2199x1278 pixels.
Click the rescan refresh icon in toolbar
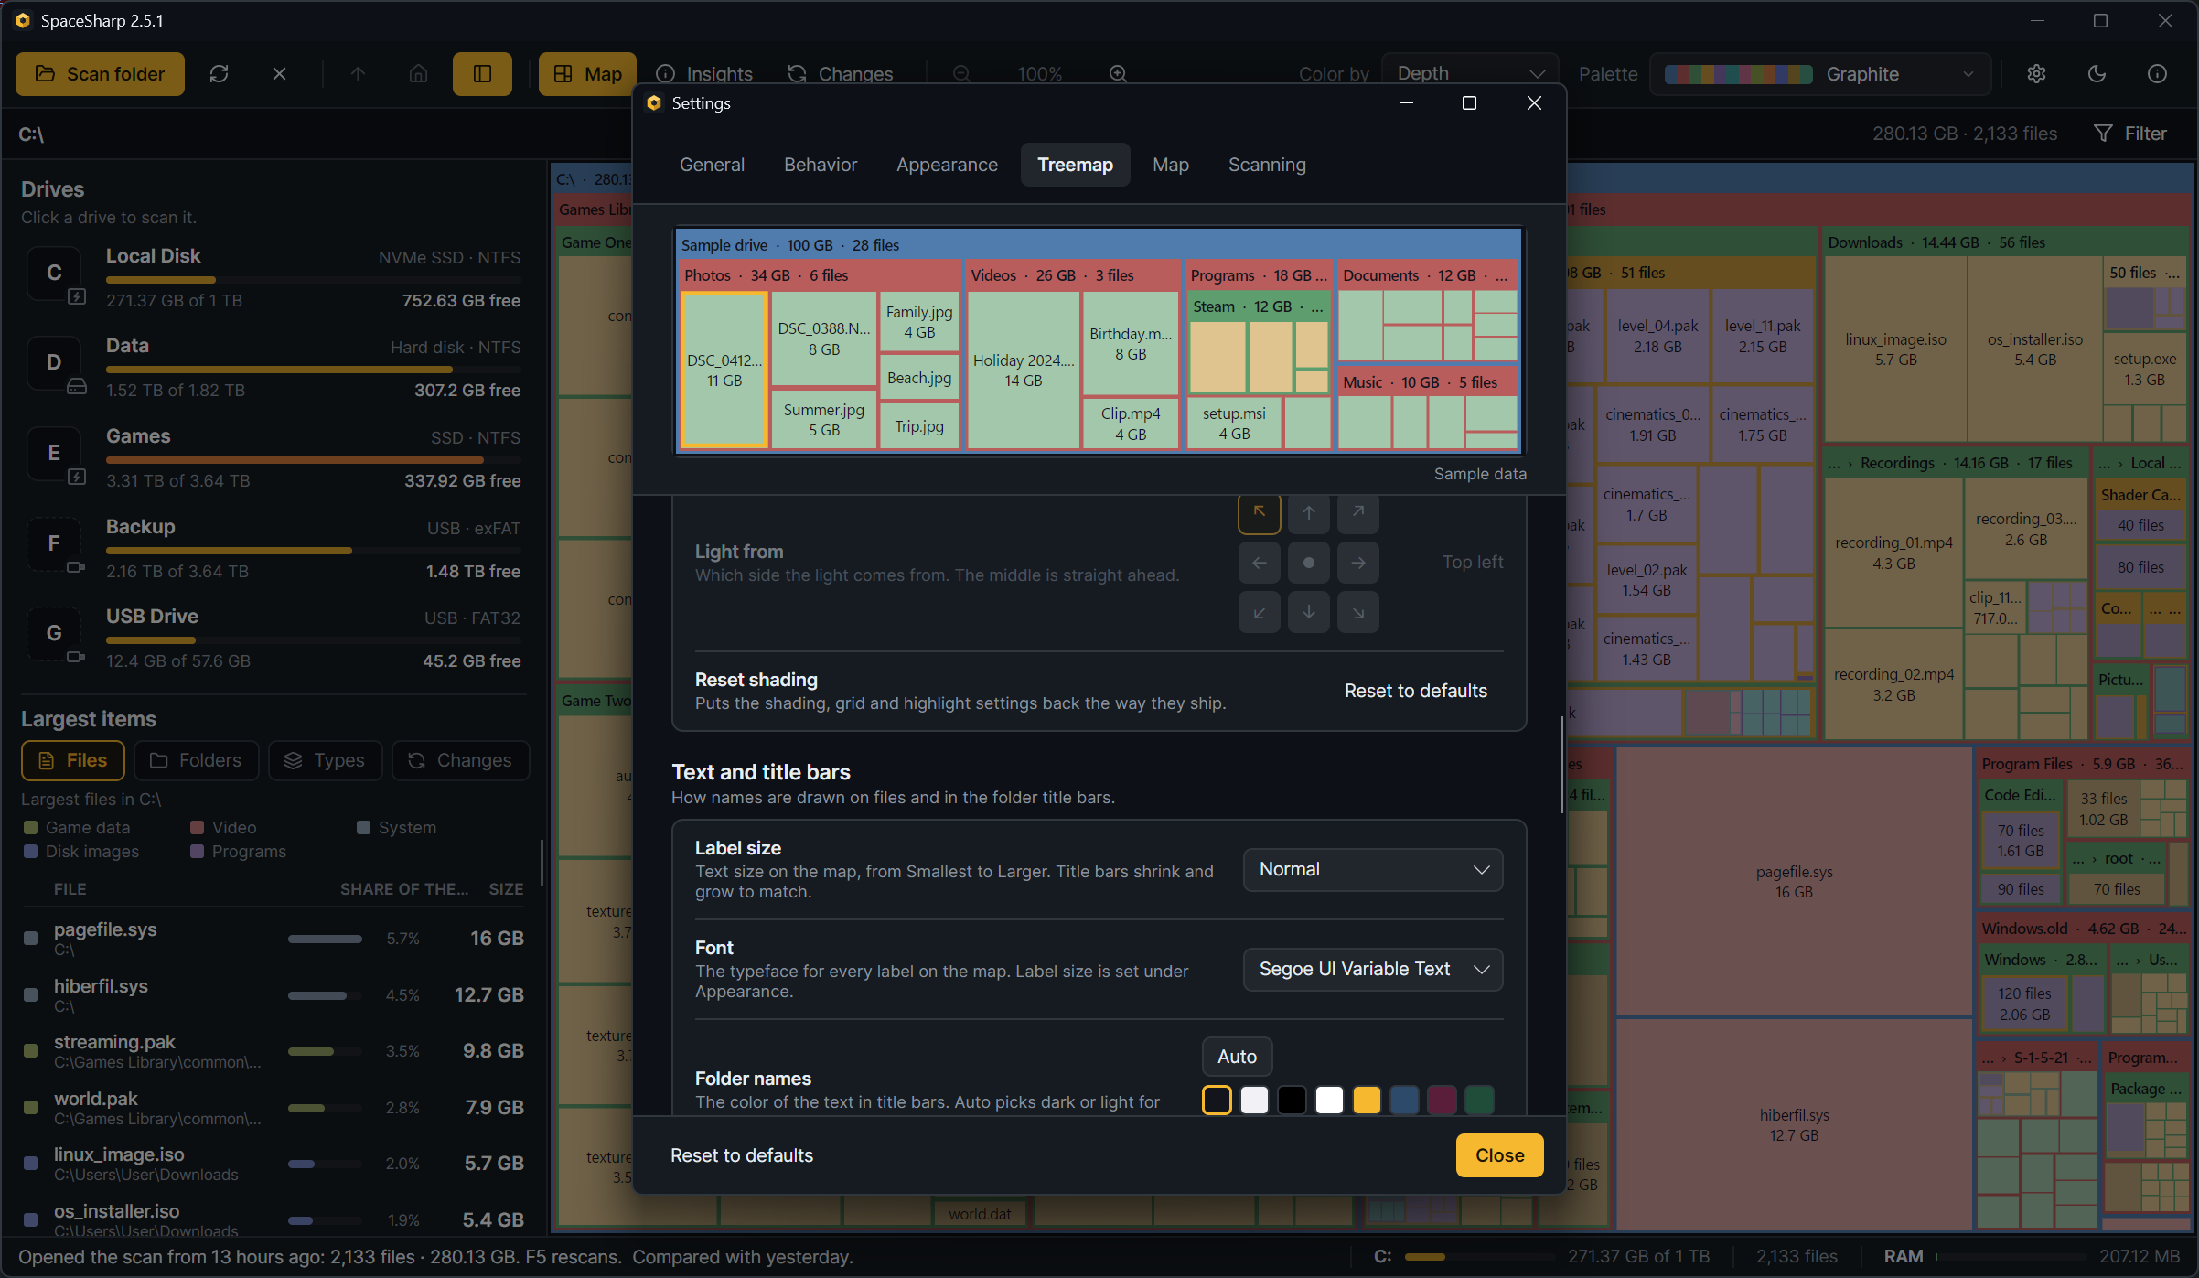tap(219, 74)
